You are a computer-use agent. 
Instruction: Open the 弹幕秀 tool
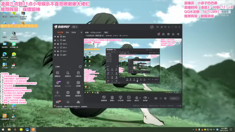68,94
